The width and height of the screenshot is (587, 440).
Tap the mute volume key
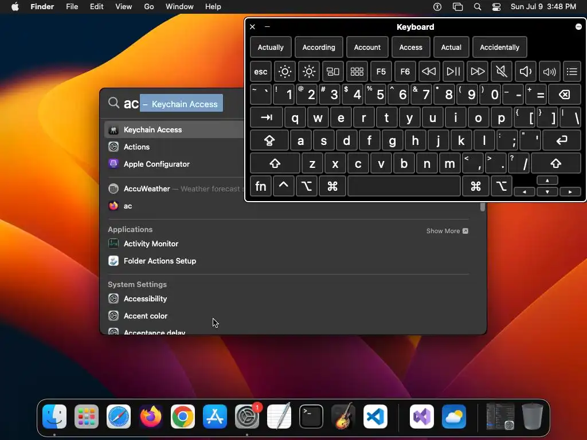click(x=501, y=72)
